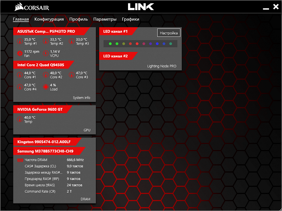Click the 40,0 °C GPU temperature
This screenshot has height=211, width=282.
click(x=30, y=118)
